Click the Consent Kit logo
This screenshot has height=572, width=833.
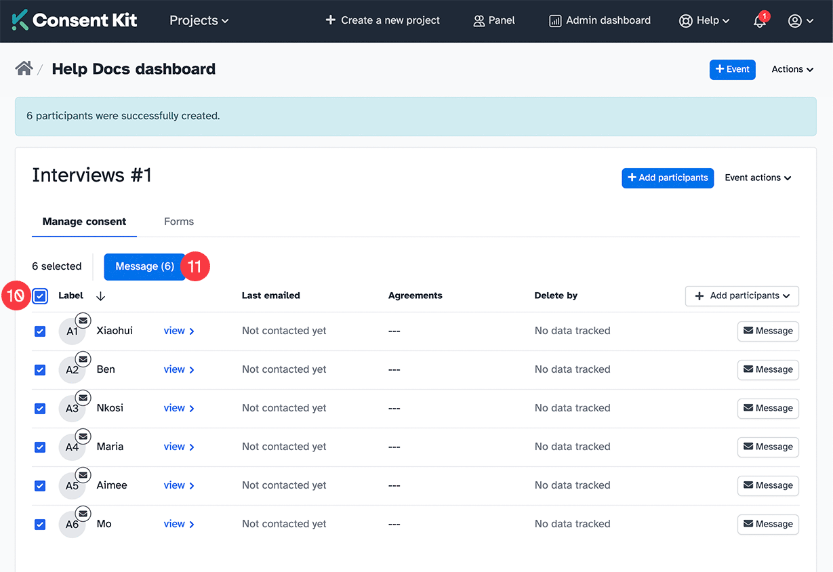tap(74, 20)
